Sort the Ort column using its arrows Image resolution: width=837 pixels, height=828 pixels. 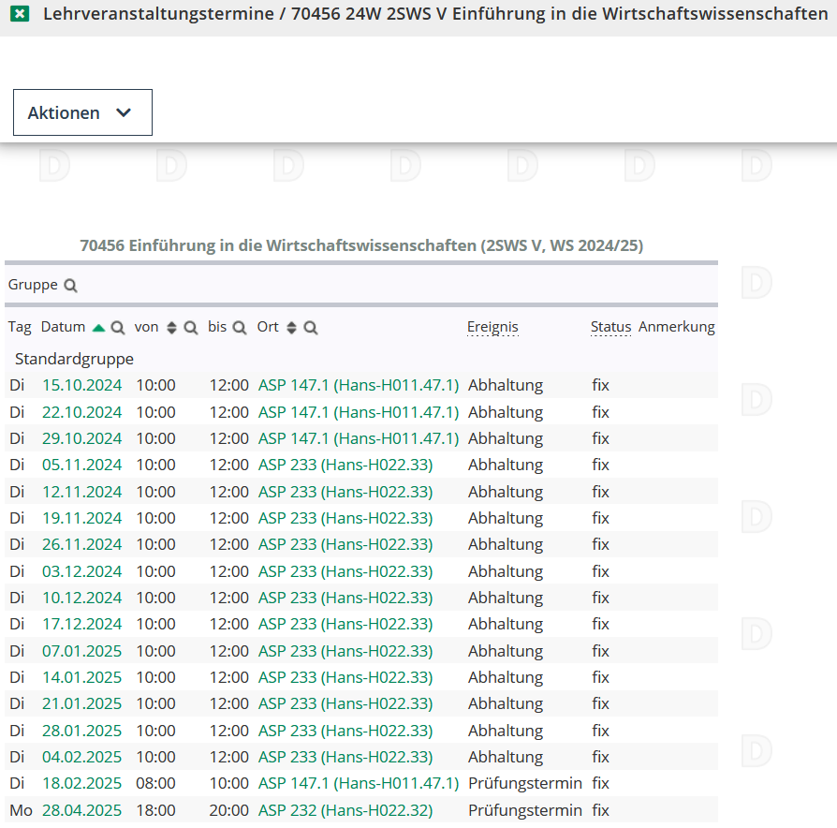pos(291,328)
